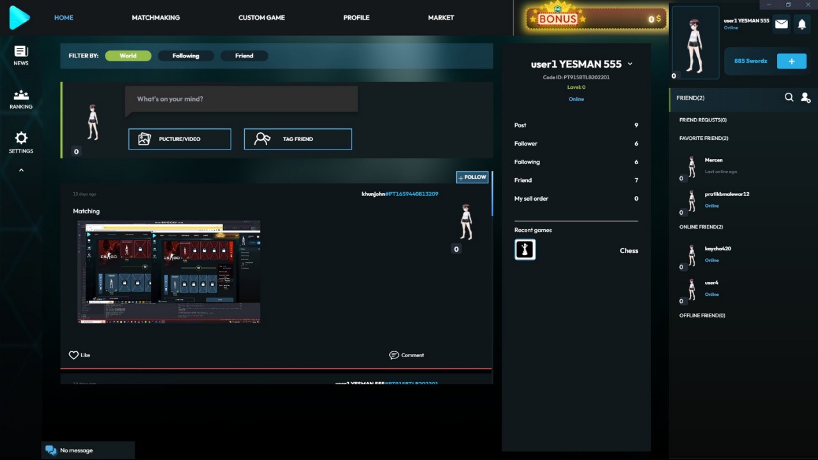Focus the What's on your mind field

pyautogui.click(x=241, y=99)
